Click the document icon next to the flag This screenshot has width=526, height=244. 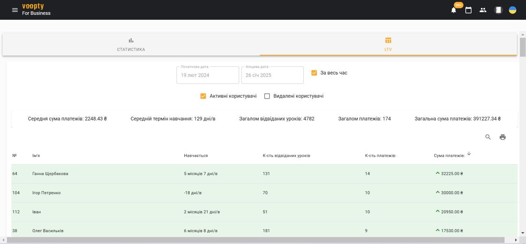coord(498,9)
